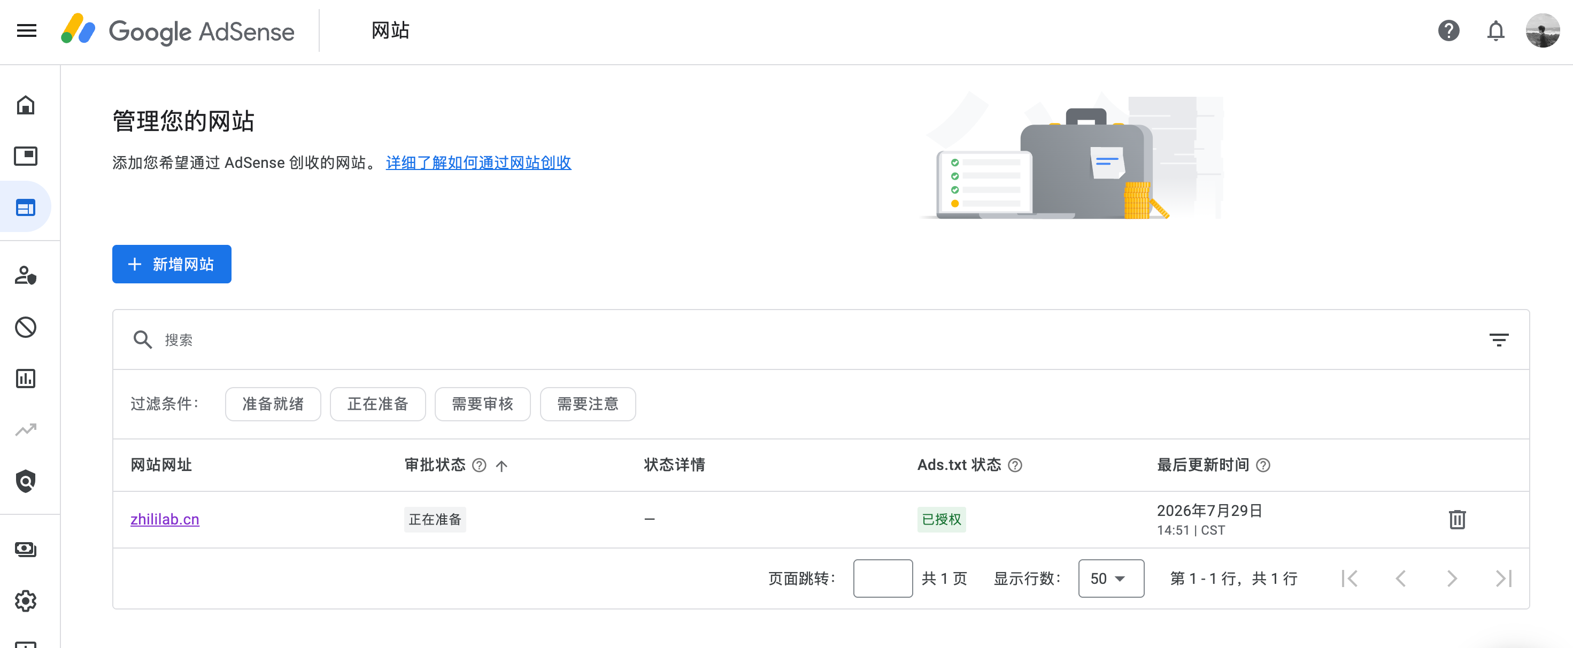Delete the zhililab.cn site row

pyautogui.click(x=1457, y=519)
